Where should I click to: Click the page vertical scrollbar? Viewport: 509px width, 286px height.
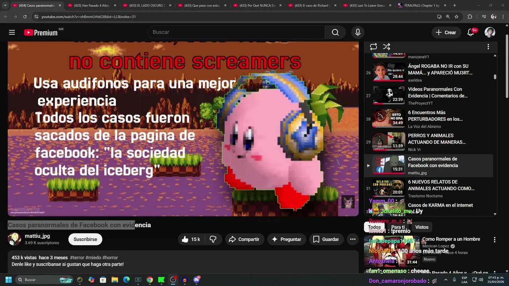(x=507, y=66)
